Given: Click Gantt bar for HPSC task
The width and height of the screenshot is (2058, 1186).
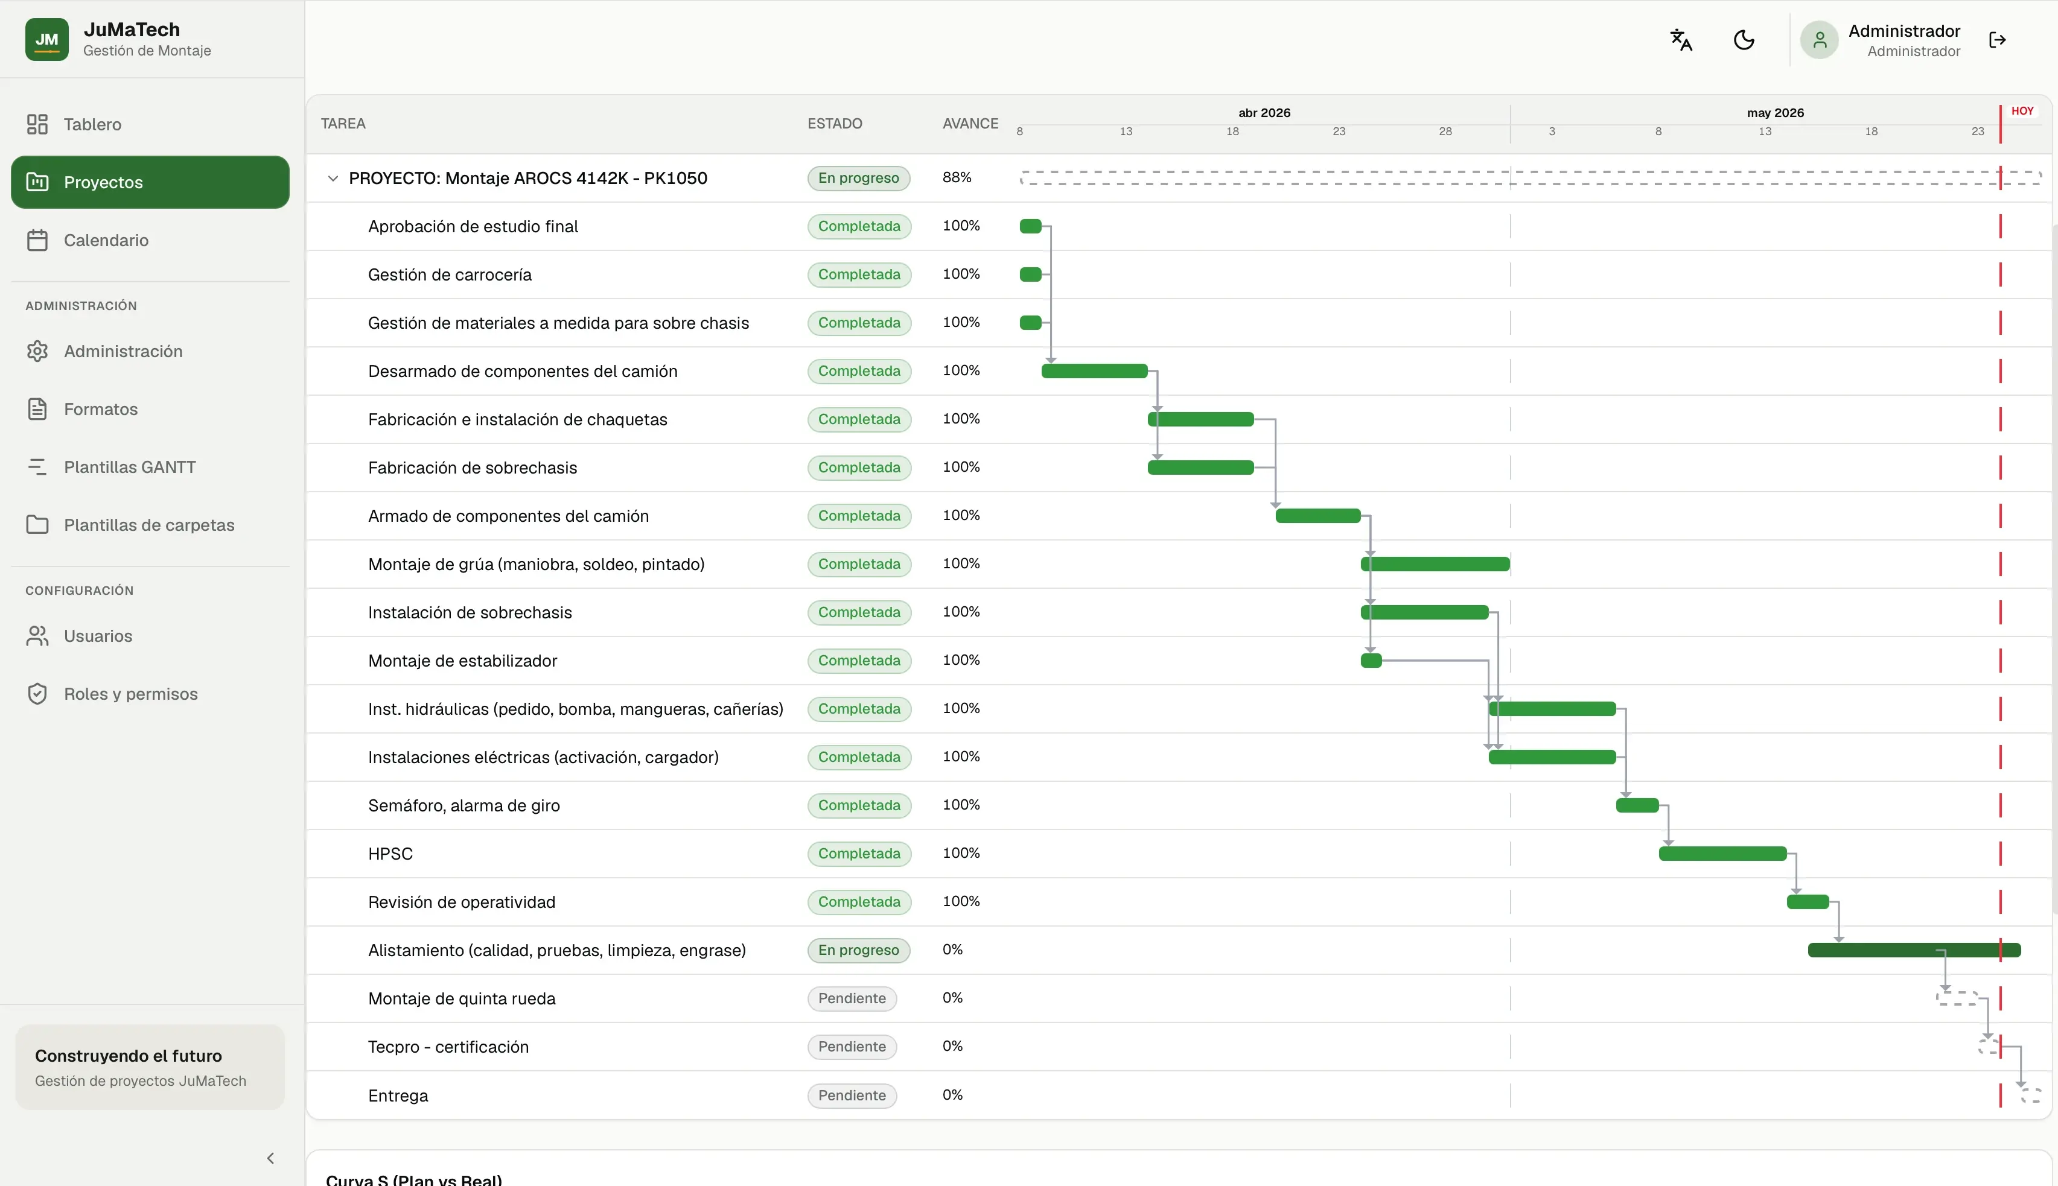Looking at the screenshot, I should tap(1722, 854).
